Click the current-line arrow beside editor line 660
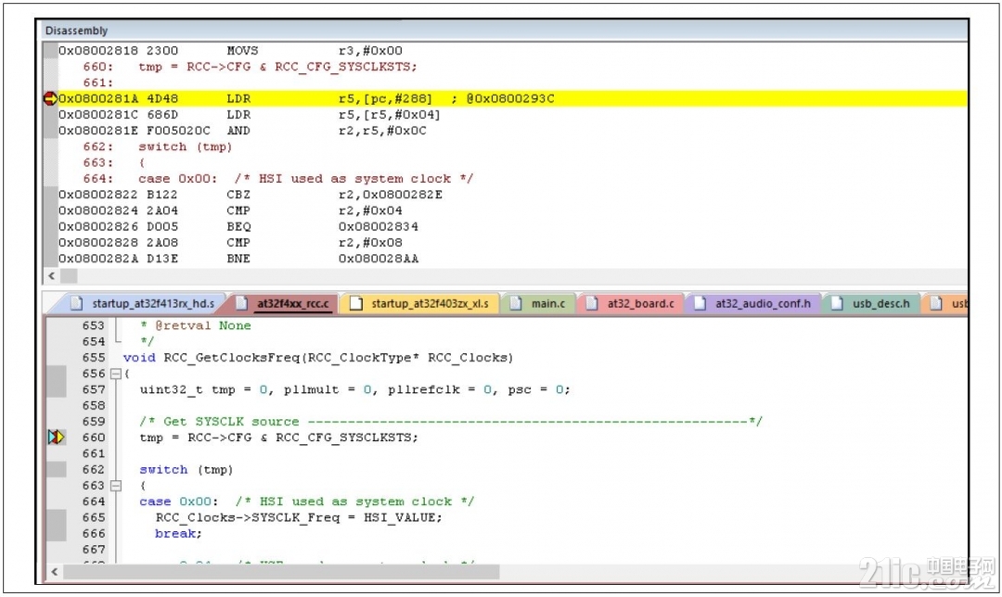This screenshot has height=597, width=1002. click(57, 438)
